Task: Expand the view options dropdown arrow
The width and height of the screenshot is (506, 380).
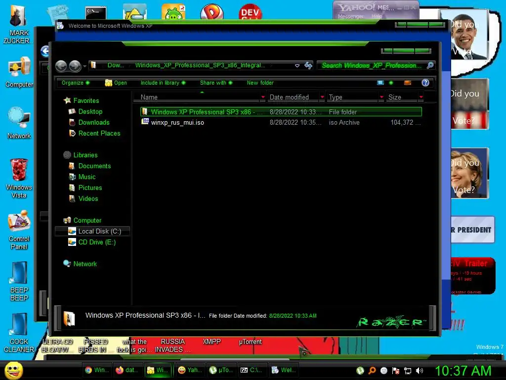Action: pos(391,83)
